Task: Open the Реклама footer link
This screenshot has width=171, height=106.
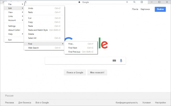Action: 9,103
